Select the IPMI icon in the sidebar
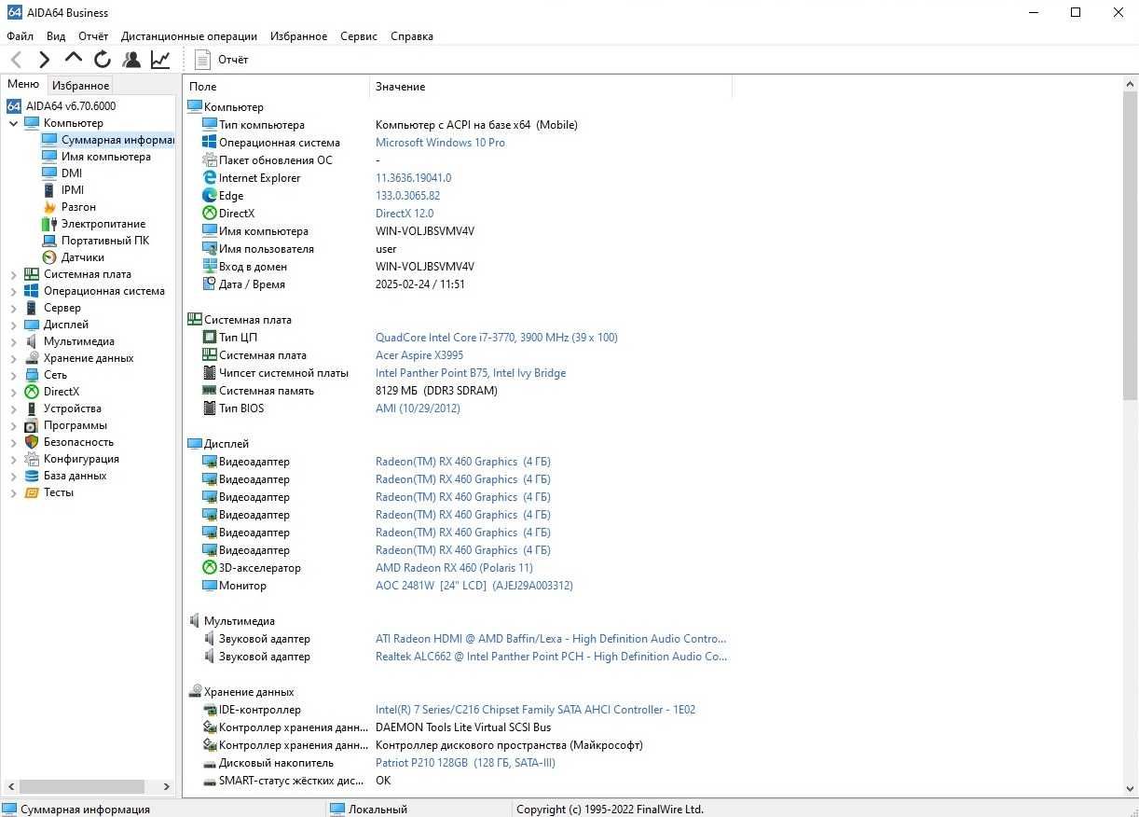Viewport: 1139px width, 817px height. coord(49,189)
